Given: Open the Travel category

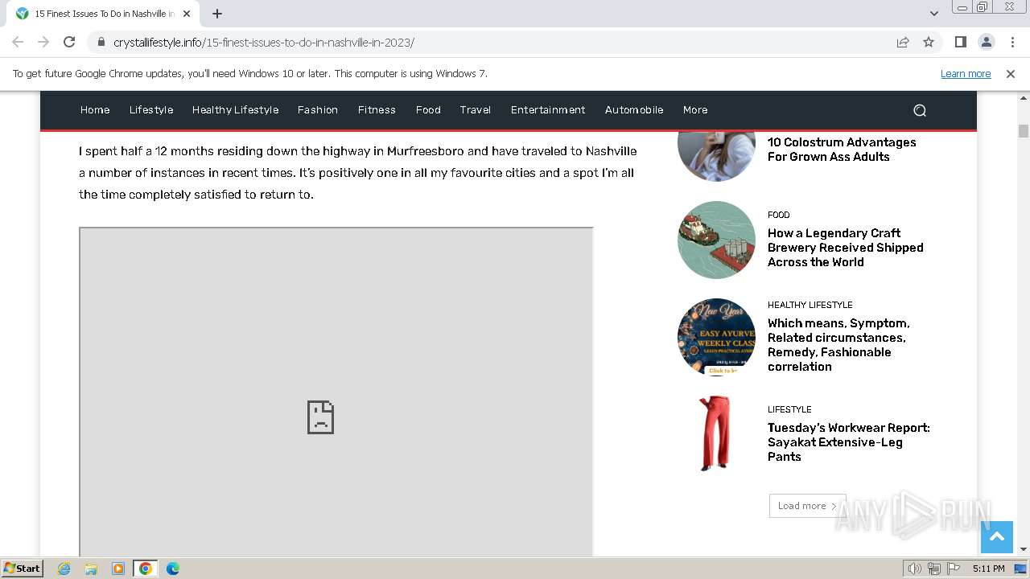Looking at the screenshot, I should (476, 109).
